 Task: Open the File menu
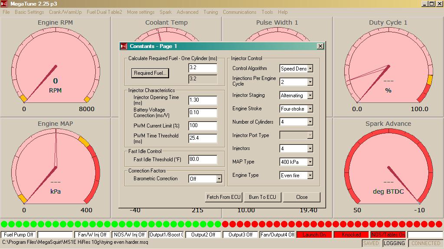pyautogui.click(x=6, y=12)
